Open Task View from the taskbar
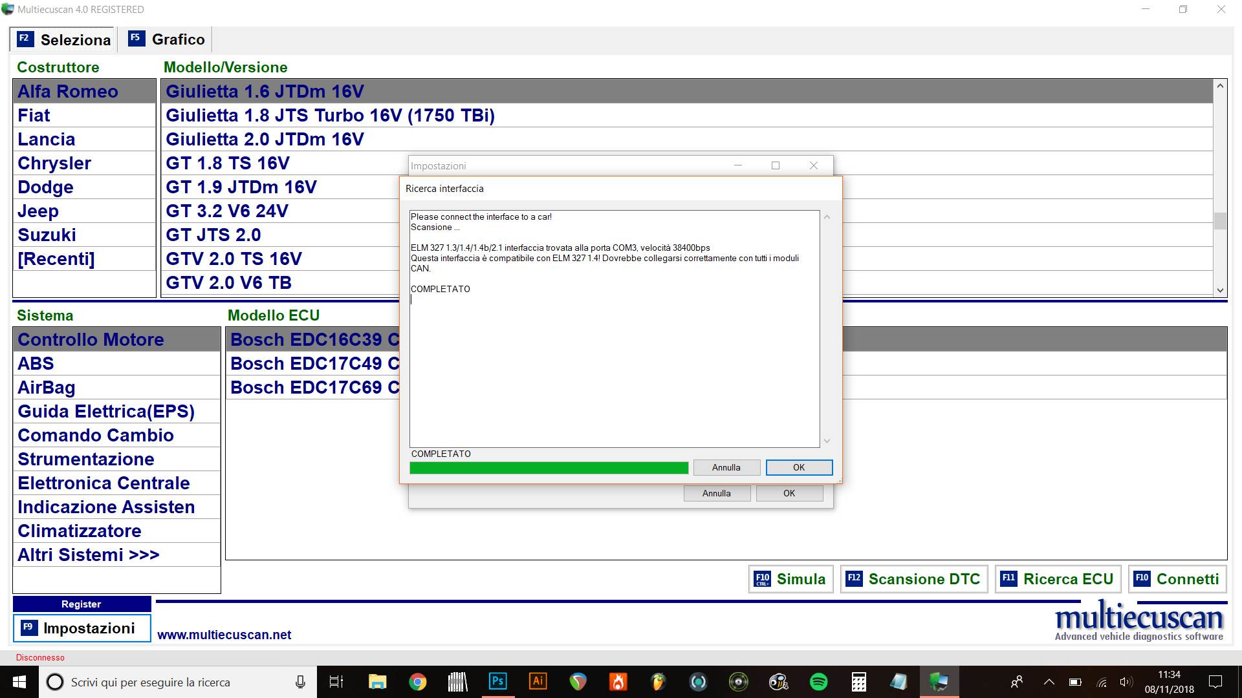 pyautogui.click(x=336, y=682)
